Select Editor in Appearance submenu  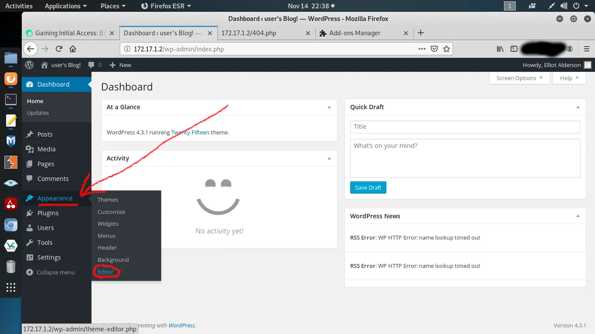coord(106,272)
